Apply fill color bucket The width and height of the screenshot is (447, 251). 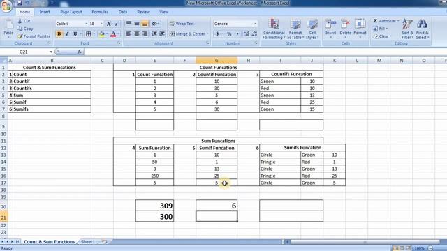(102, 34)
